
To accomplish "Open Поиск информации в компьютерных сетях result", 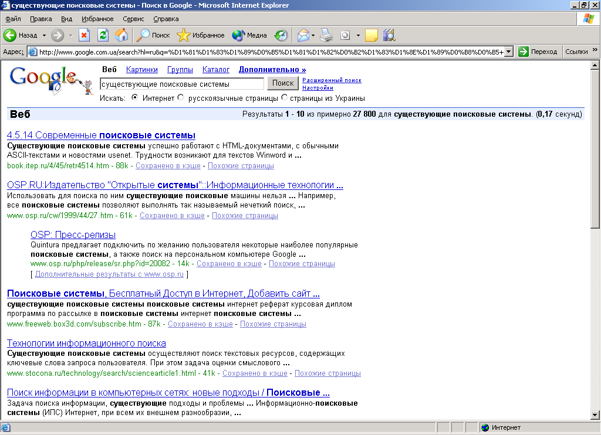I will 168,392.
